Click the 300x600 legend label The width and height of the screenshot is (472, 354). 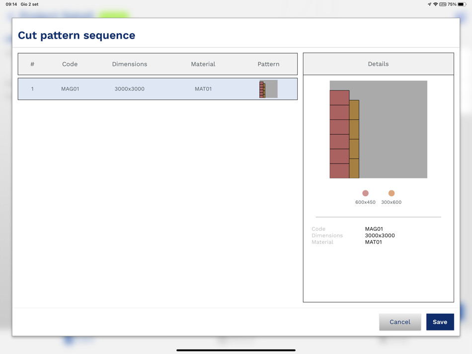(x=392, y=202)
